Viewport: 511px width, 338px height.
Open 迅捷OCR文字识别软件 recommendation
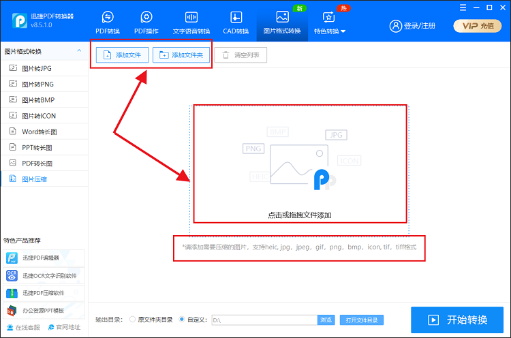pos(44,275)
